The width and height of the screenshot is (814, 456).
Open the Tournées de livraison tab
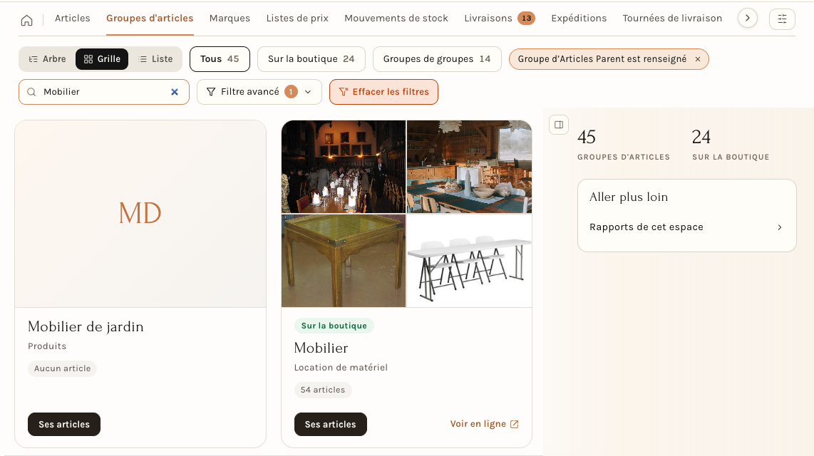pos(672,18)
